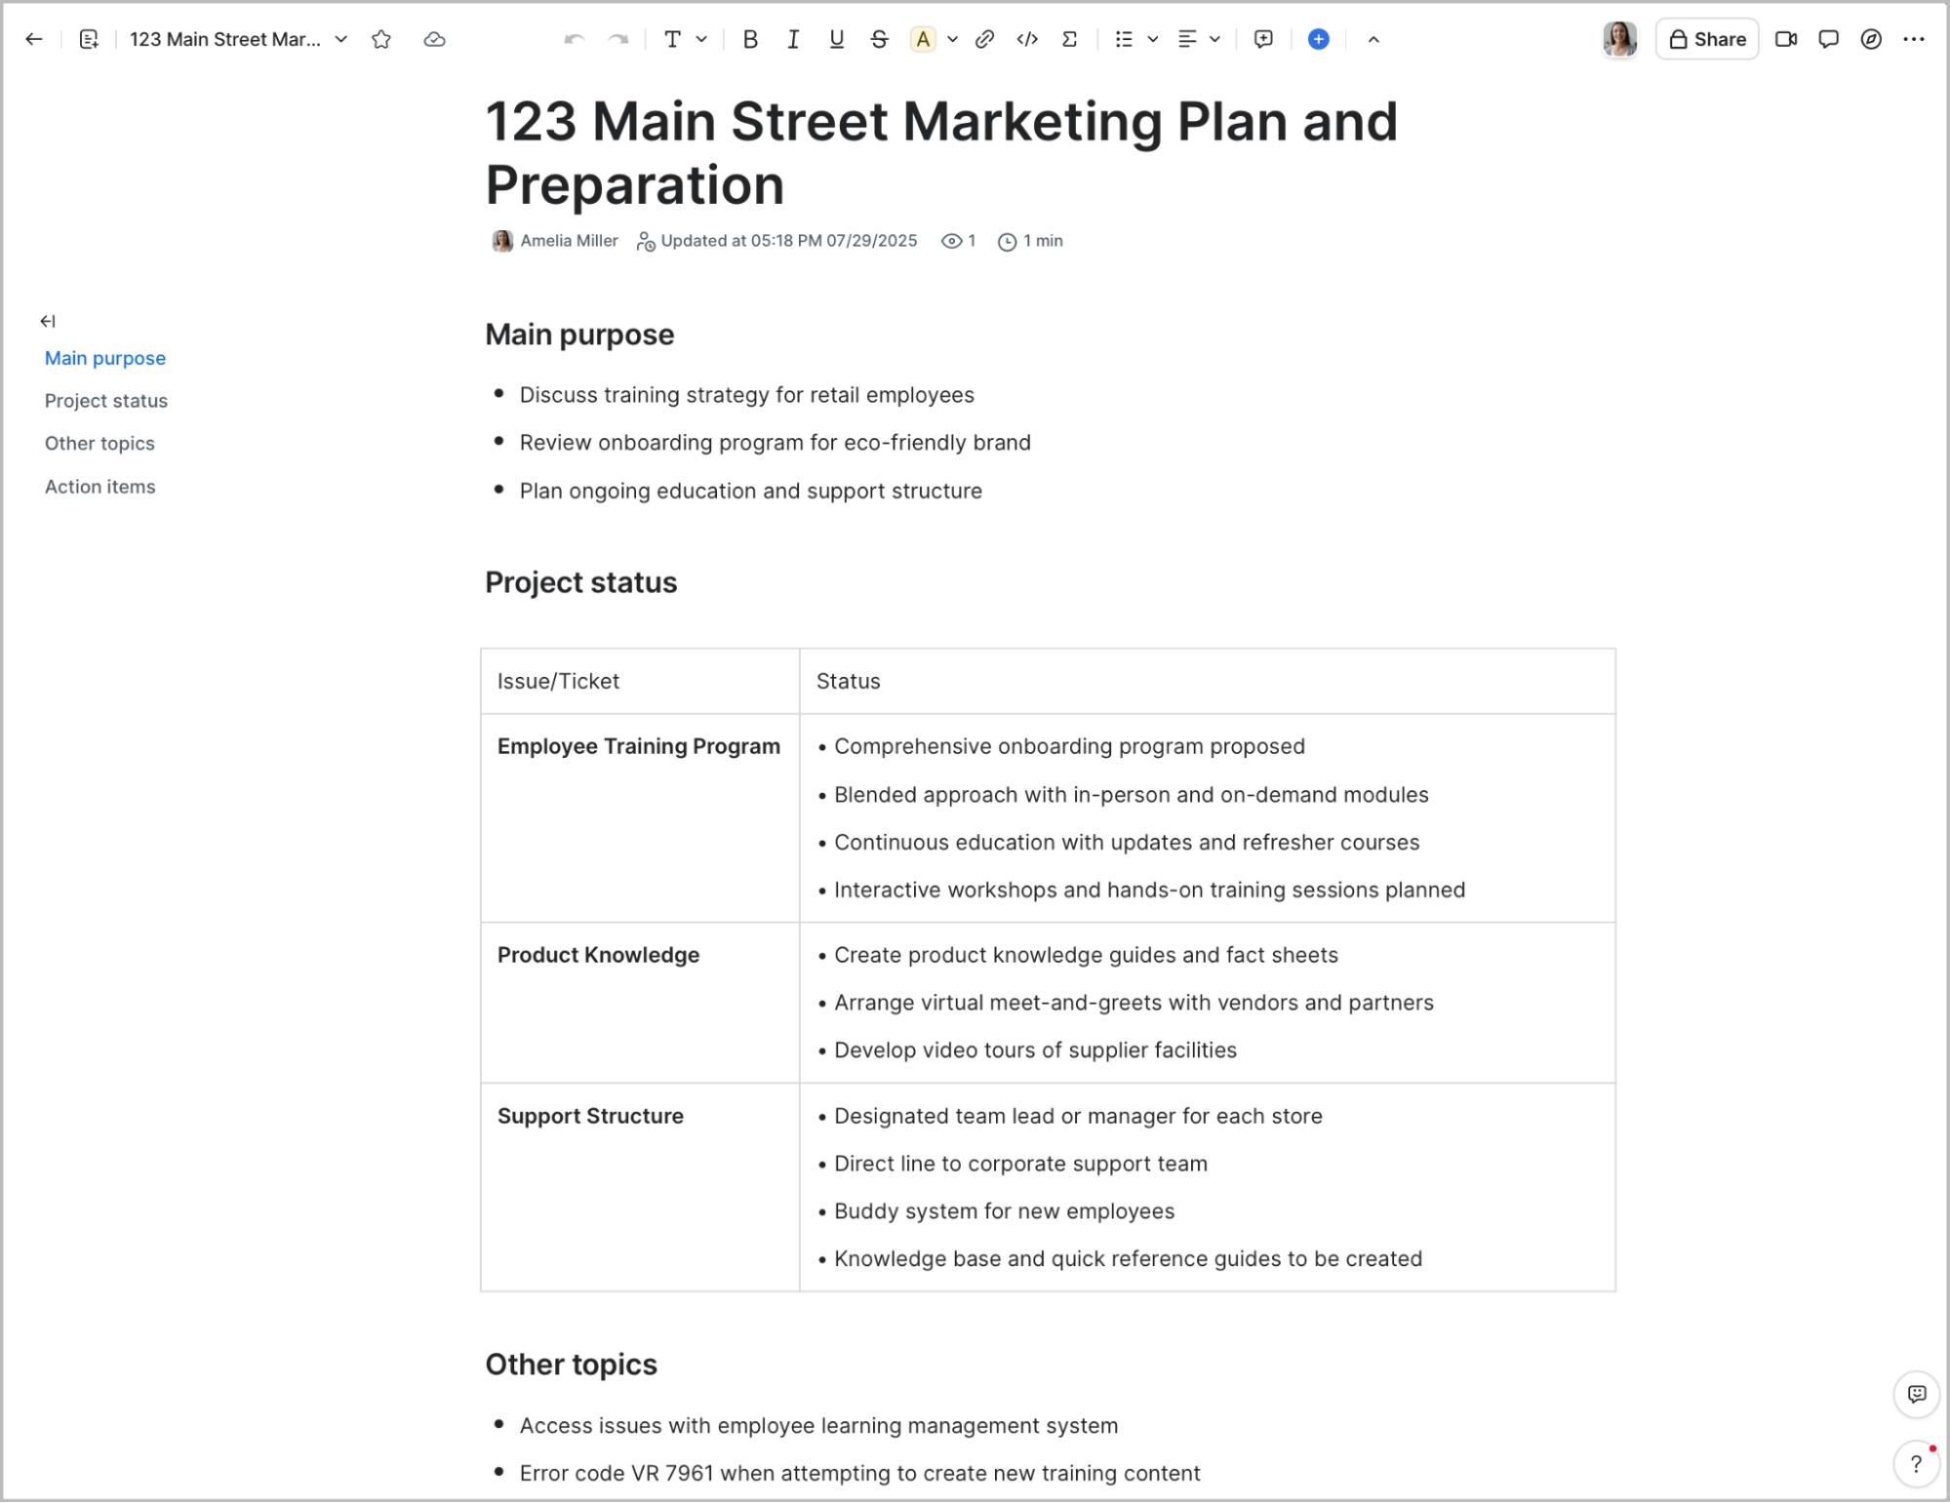Add a comment using the toolbar comment icon

coord(1263,39)
